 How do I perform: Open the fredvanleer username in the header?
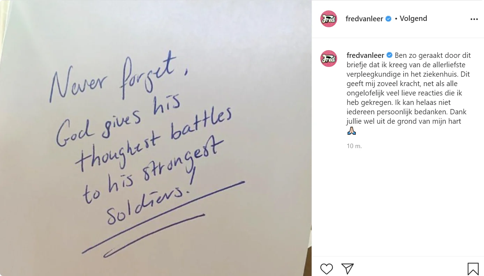[x=364, y=19]
